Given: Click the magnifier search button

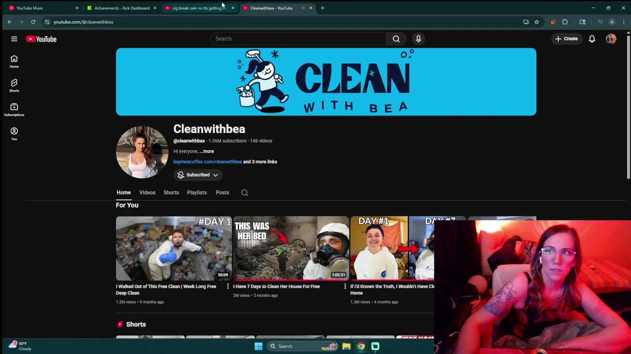Looking at the screenshot, I should pyautogui.click(x=396, y=39).
